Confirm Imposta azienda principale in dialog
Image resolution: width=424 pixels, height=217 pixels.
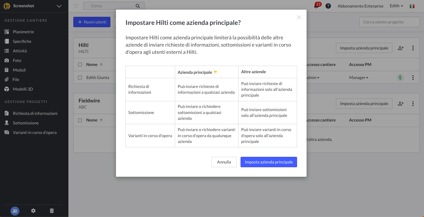pos(269,162)
